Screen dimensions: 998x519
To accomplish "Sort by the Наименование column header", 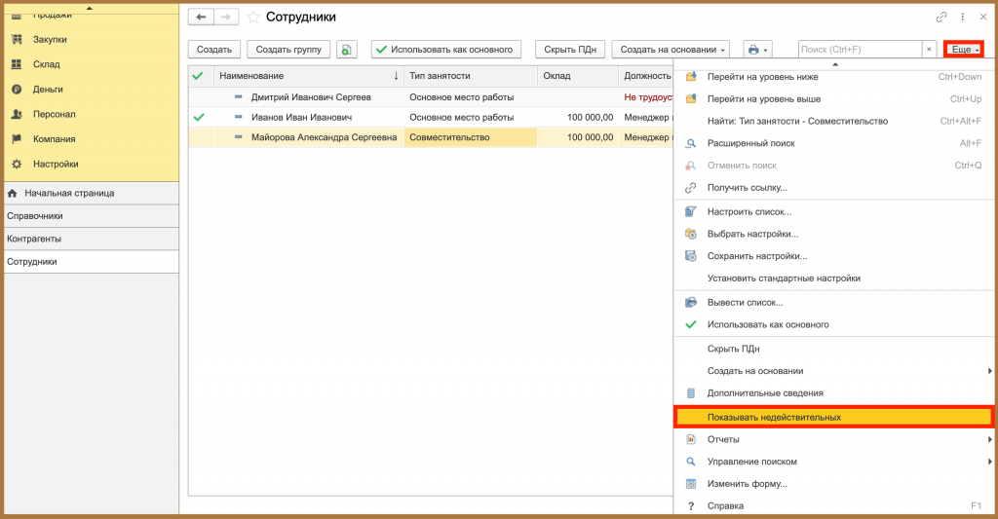I will [309, 76].
